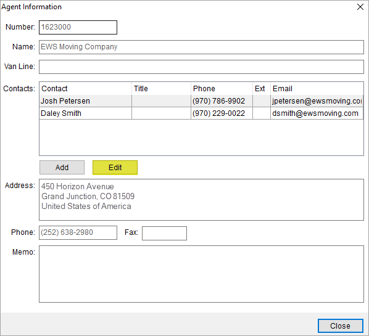Click the Ext column header
Image resolution: width=369 pixels, height=336 pixels.
[x=262, y=89]
